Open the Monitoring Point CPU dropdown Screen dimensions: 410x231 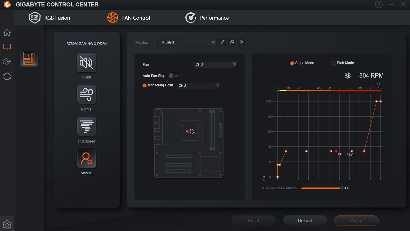point(198,86)
